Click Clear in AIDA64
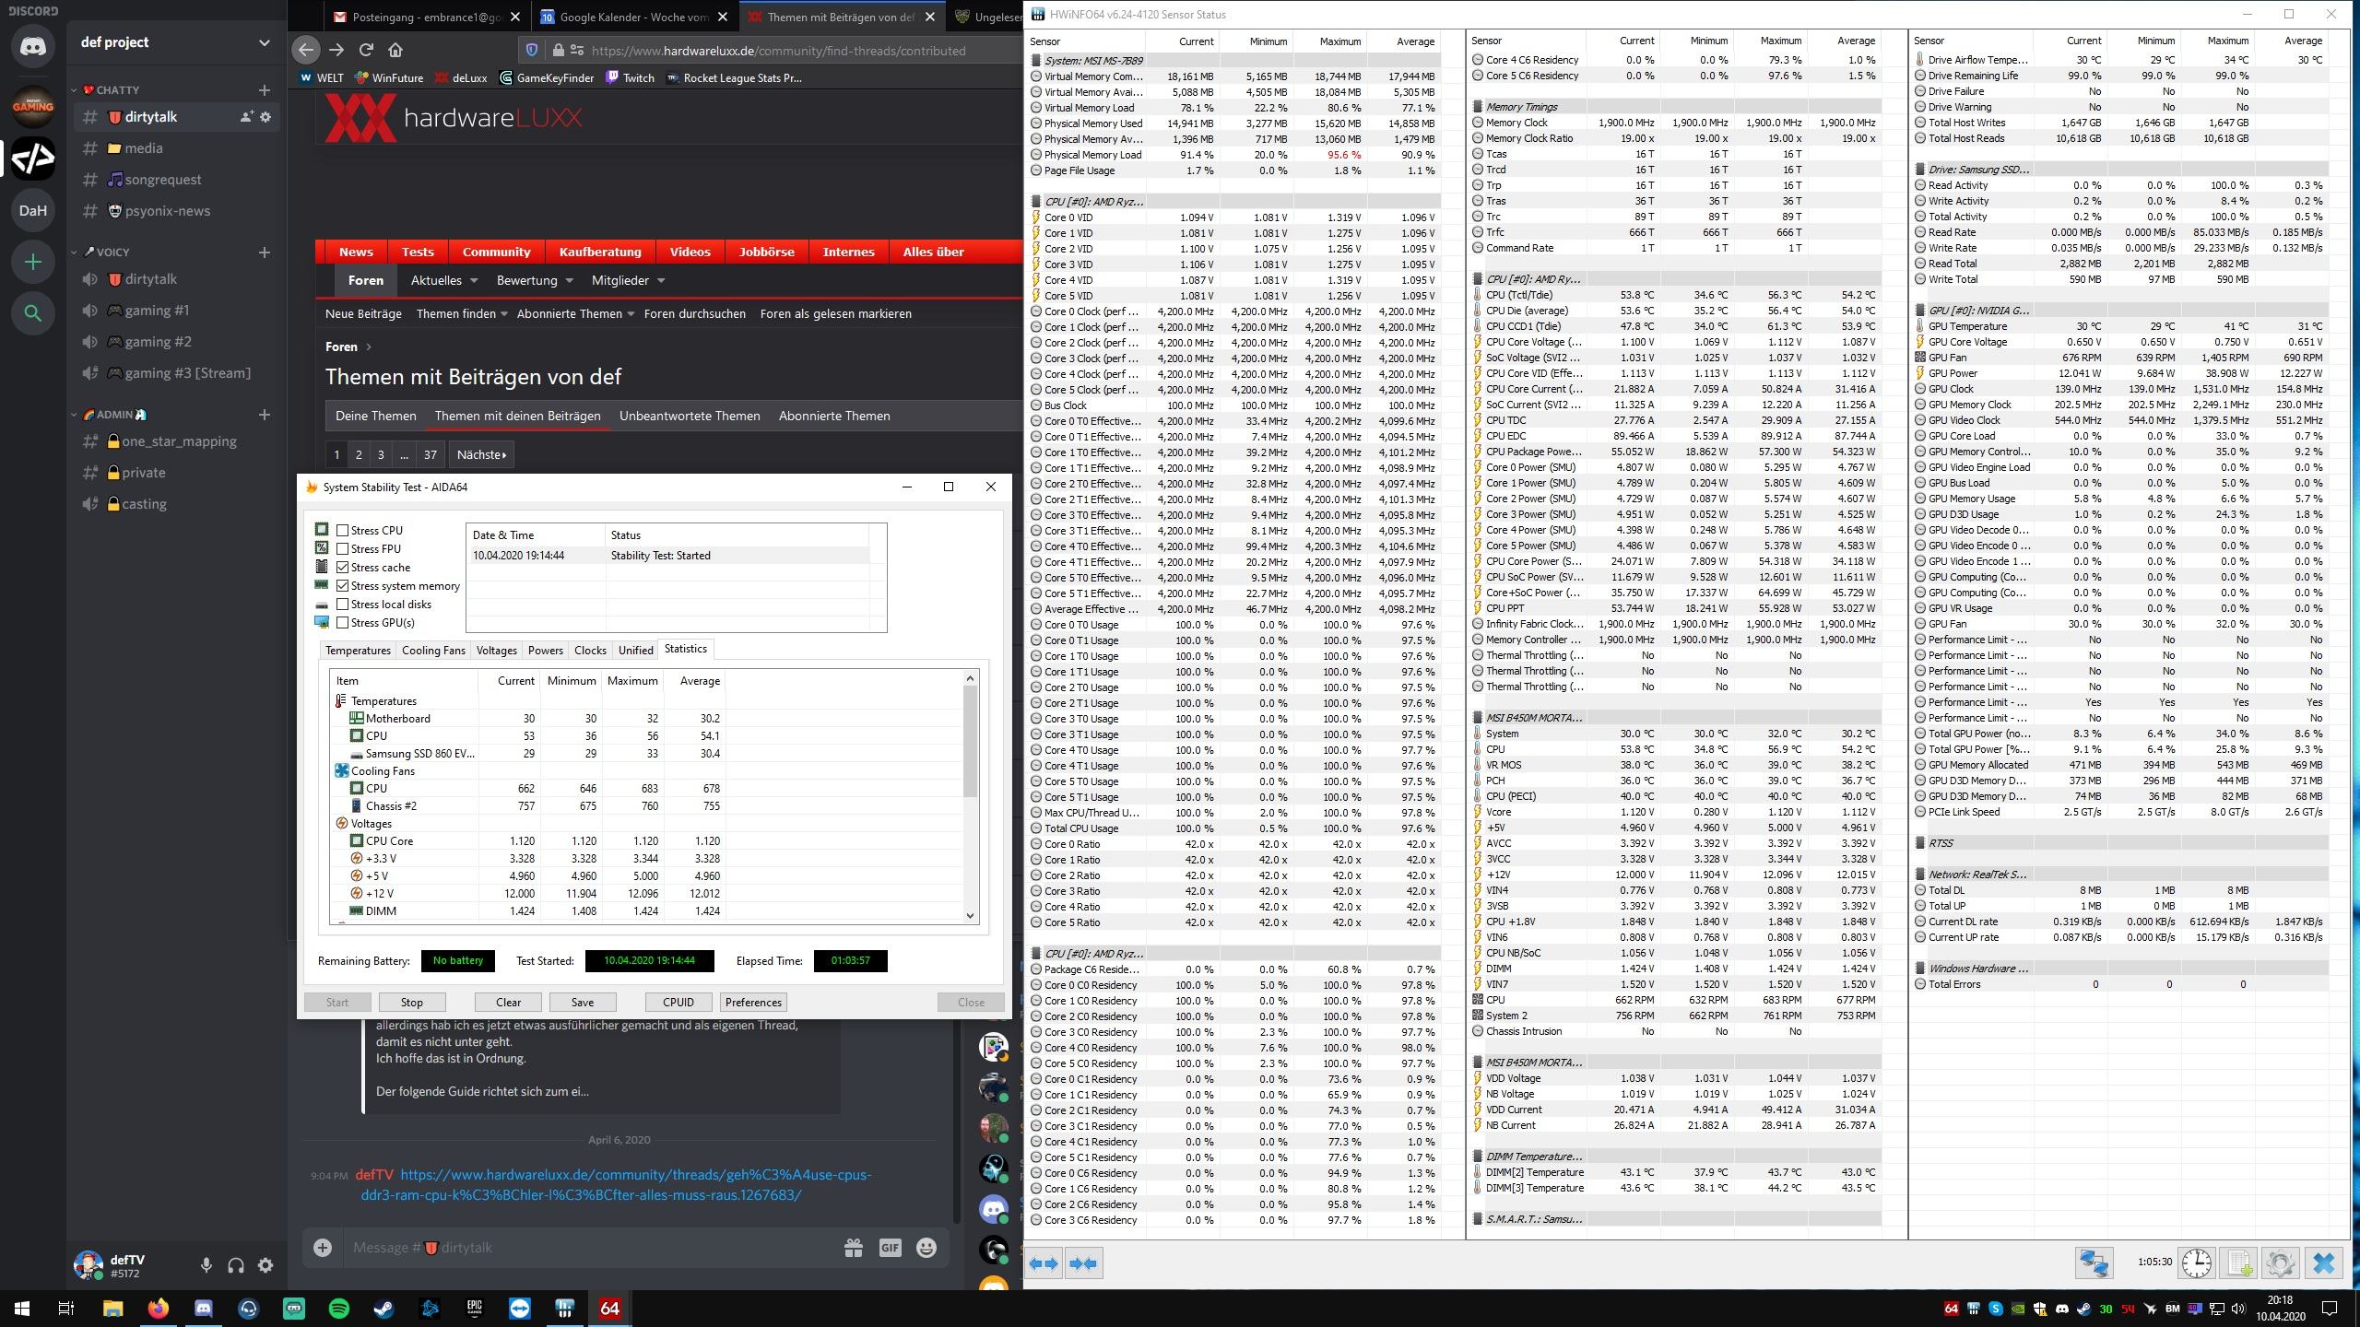This screenshot has width=2360, height=1327. (508, 1003)
